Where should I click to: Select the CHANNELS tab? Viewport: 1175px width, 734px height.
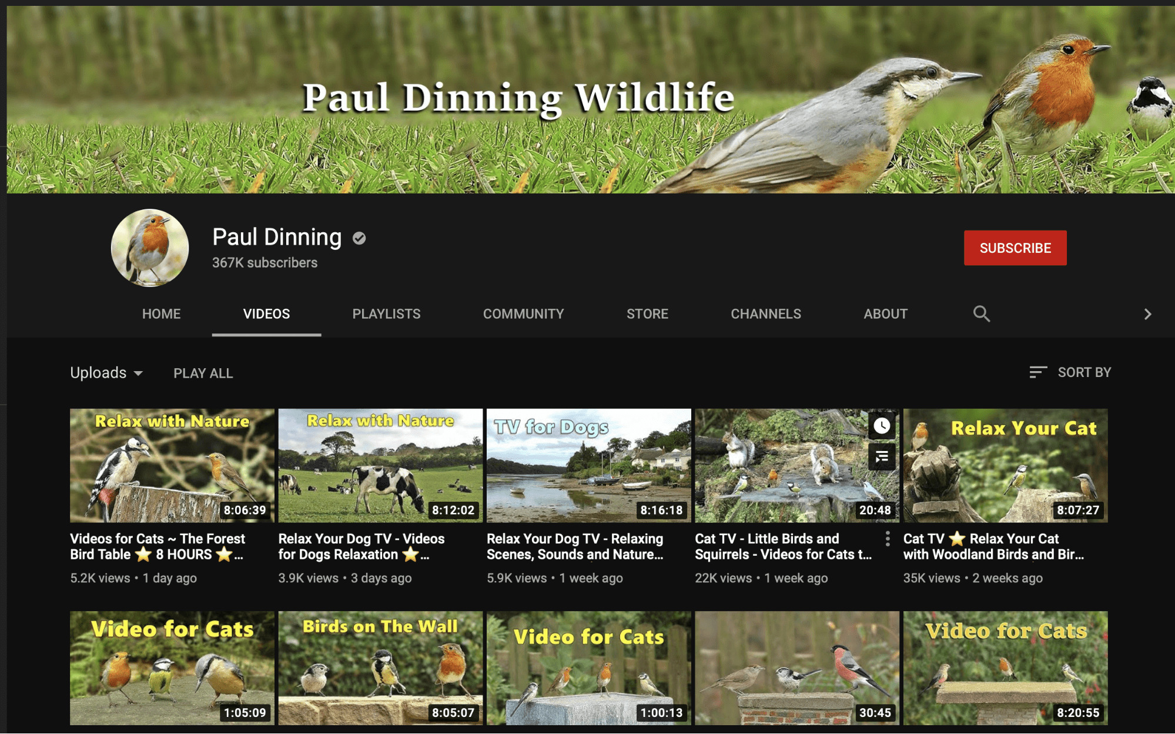coord(765,313)
